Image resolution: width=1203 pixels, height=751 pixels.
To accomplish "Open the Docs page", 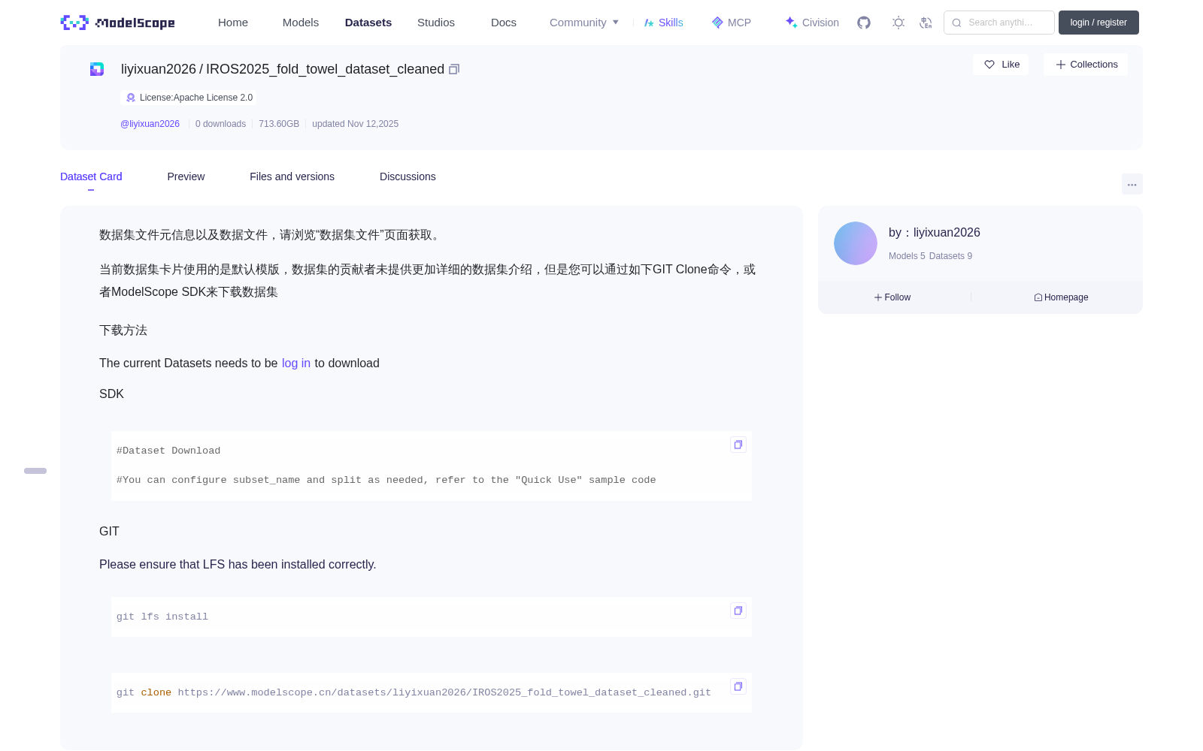I will [x=504, y=23].
